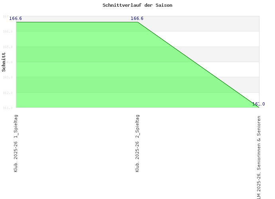Click the descending dark green line segment
Screen dimensions: 275x199
tap(198, 64)
